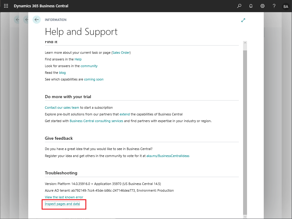292x219 pixels.
Task: Expand the Help and Support page to full view
Action: 243,20
